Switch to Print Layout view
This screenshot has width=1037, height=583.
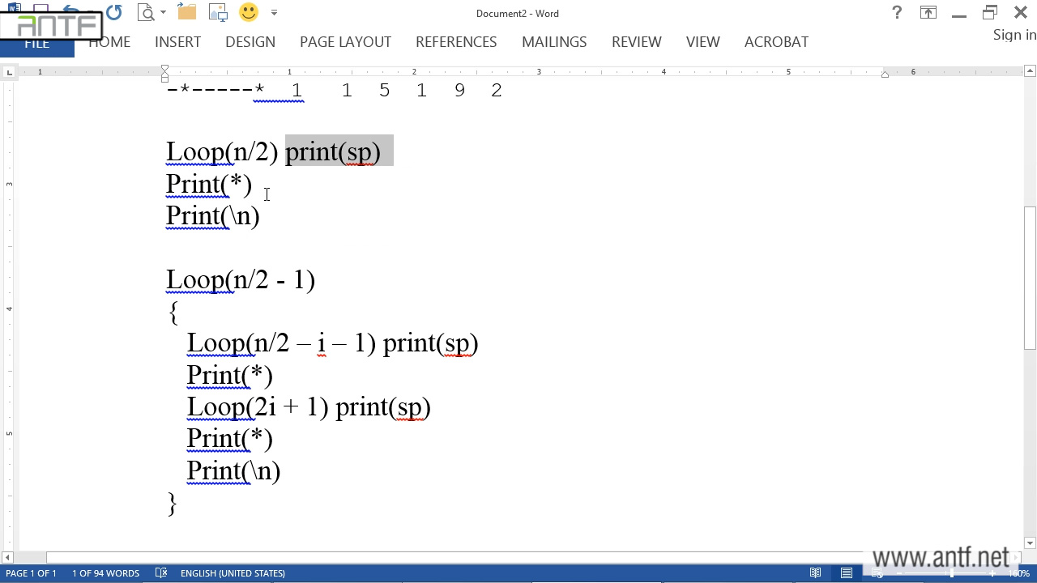point(847,573)
